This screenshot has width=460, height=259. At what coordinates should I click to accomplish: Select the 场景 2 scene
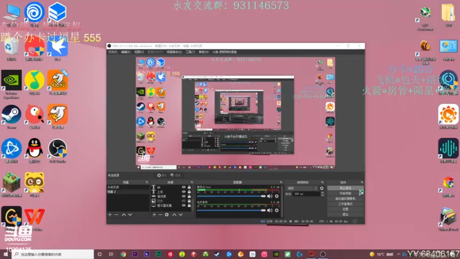128,192
